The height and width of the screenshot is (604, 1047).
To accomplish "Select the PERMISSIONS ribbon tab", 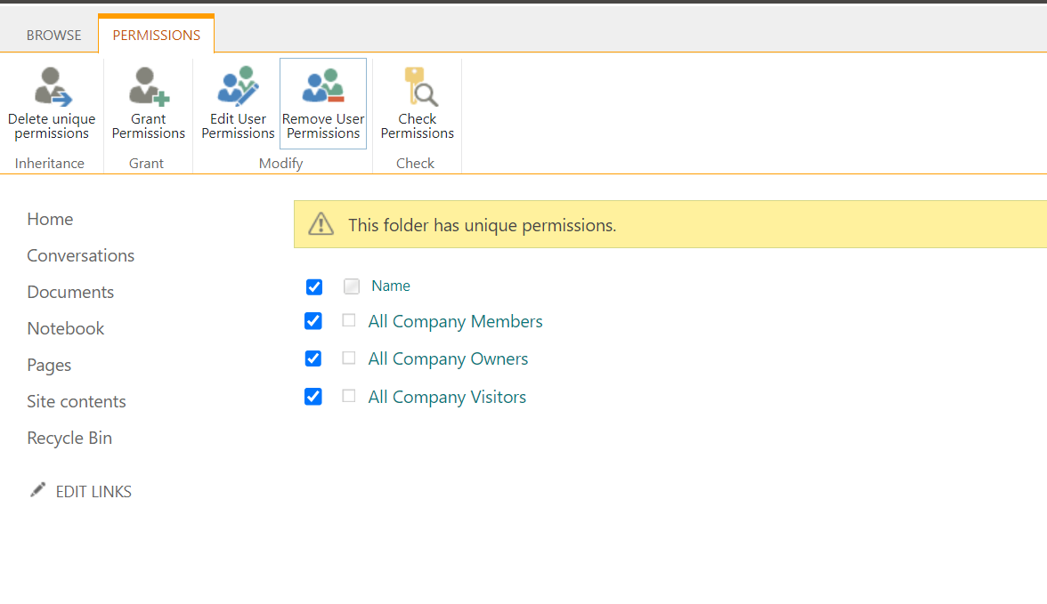I will pyautogui.click(x=157, y=36).
